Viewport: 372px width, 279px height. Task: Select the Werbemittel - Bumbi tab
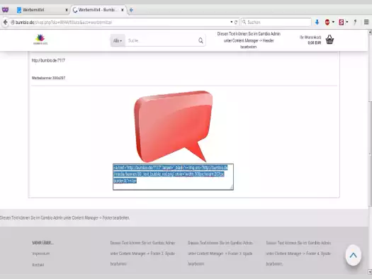pos(98,10)
